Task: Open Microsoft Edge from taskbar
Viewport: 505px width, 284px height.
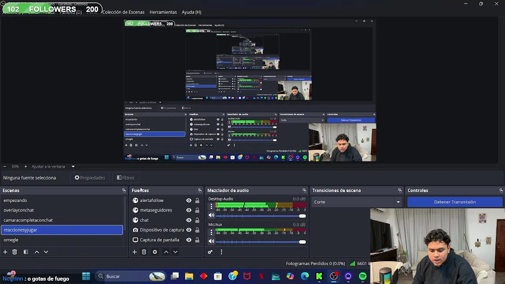Action: coord(305,277)
